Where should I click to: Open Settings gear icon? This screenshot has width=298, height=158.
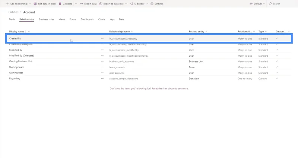[x=152, y=4]
